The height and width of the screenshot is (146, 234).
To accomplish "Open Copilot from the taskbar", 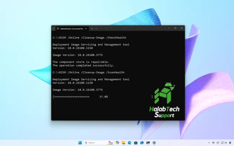I will 117,143.
